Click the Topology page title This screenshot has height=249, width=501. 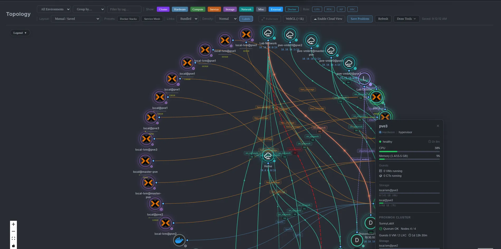click(x=18, y=14)
